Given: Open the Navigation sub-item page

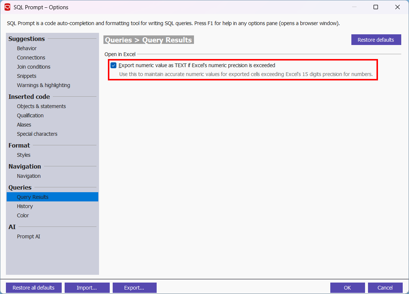Looking at the screenshot, I should tap(29, 176).
